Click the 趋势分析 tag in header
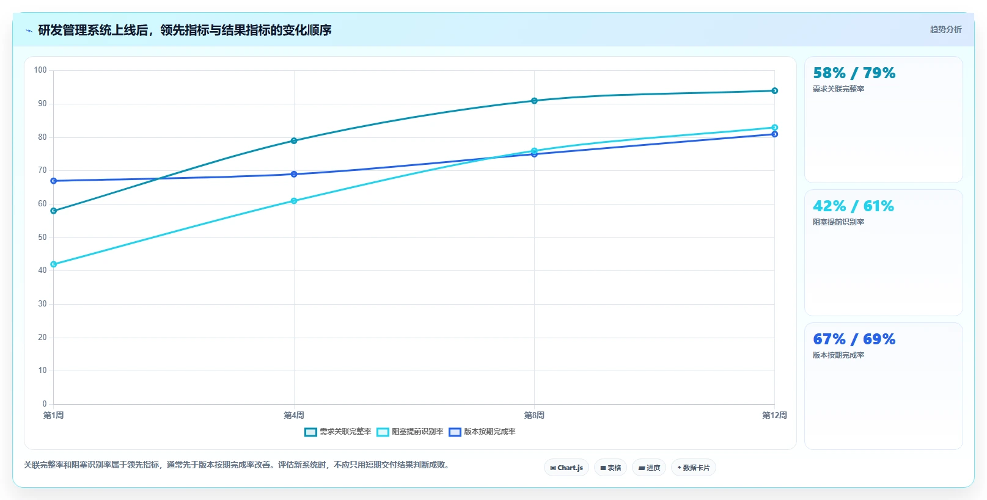 945,29
